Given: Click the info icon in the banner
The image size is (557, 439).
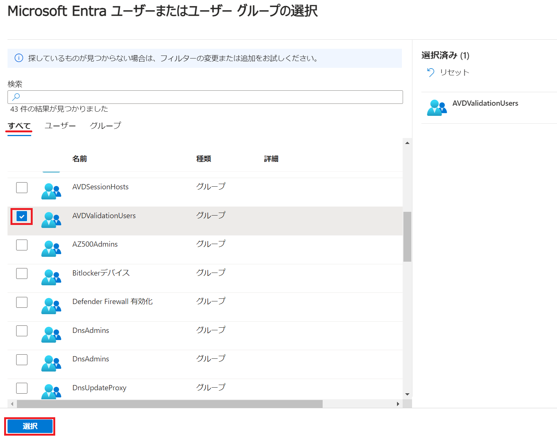Looking at the screenshot, I should tap(19, 58).
